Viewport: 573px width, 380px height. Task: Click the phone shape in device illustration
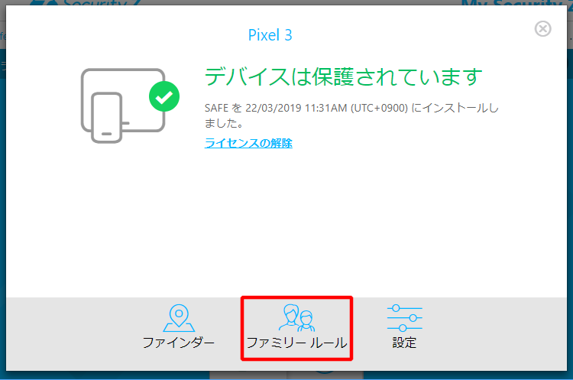click(x=107, y=118)
